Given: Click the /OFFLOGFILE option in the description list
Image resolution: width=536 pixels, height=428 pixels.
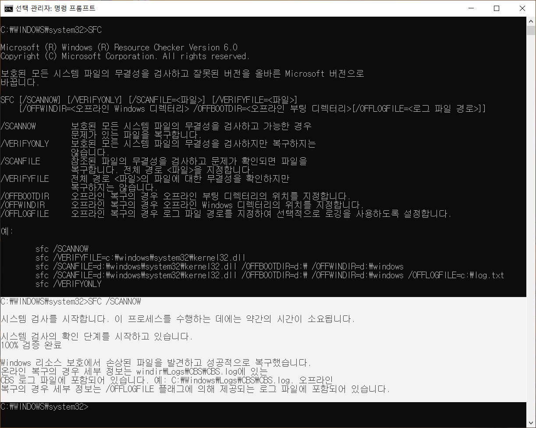Looking at the screenshot, I should point(25,214).
